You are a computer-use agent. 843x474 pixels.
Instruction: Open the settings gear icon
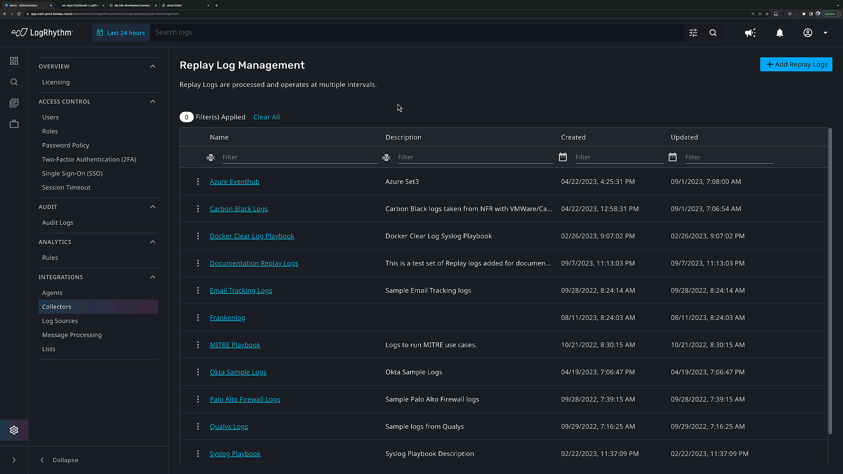click(x=14, y=430)
